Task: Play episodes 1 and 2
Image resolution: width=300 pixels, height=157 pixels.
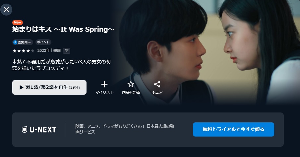Action: (x=49, y=87)
